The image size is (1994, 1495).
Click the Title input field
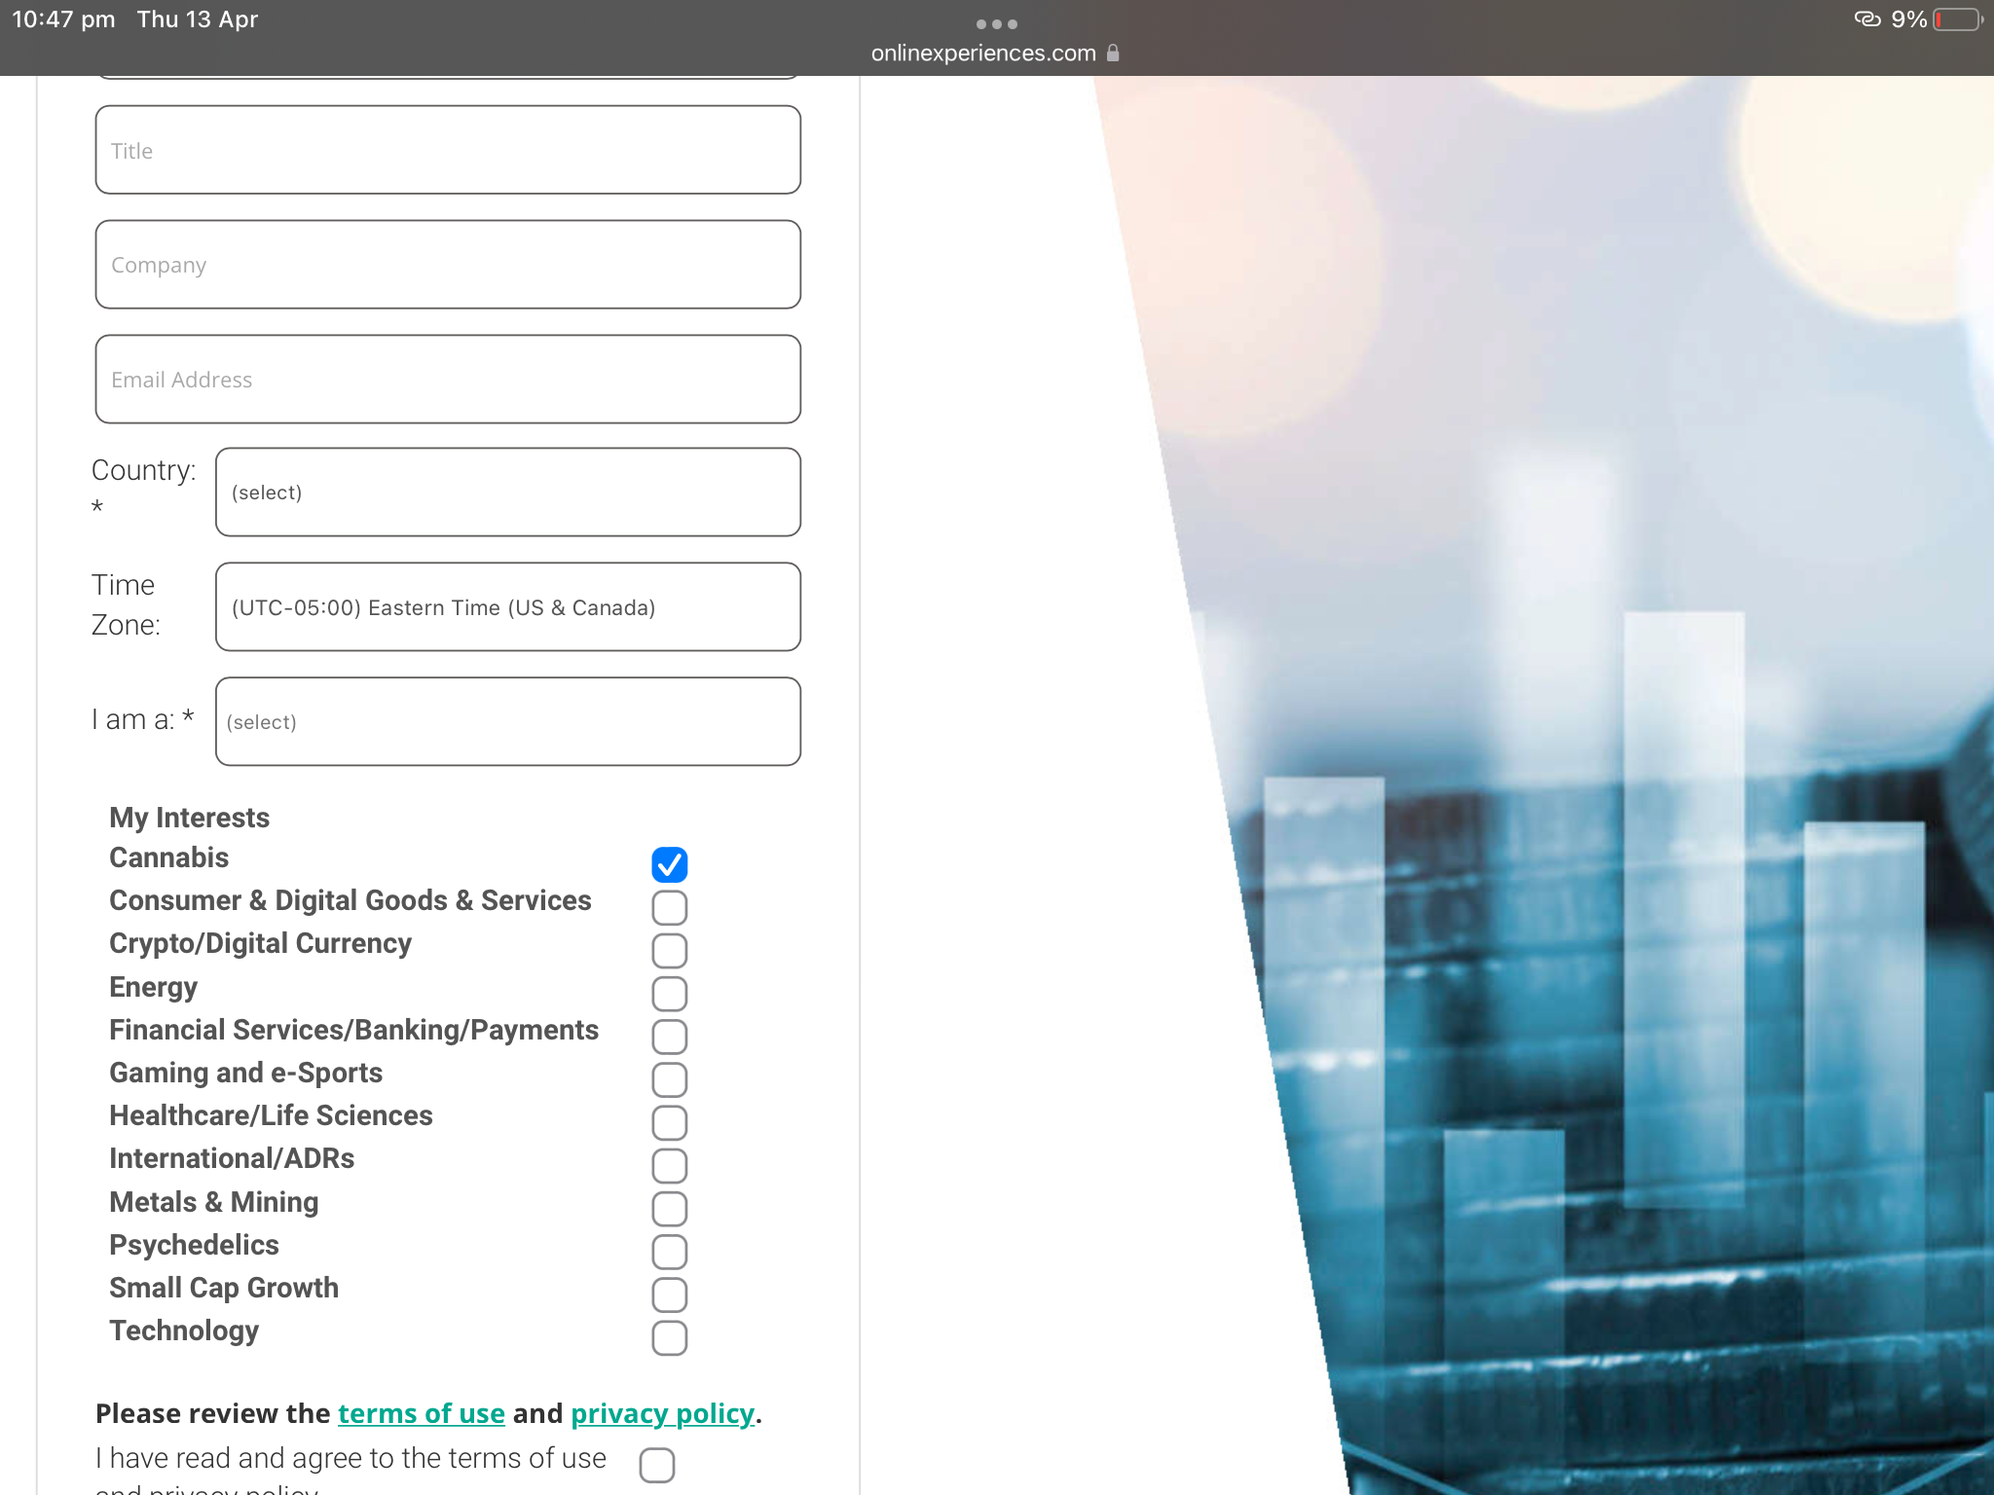click(x=448, y=150)
